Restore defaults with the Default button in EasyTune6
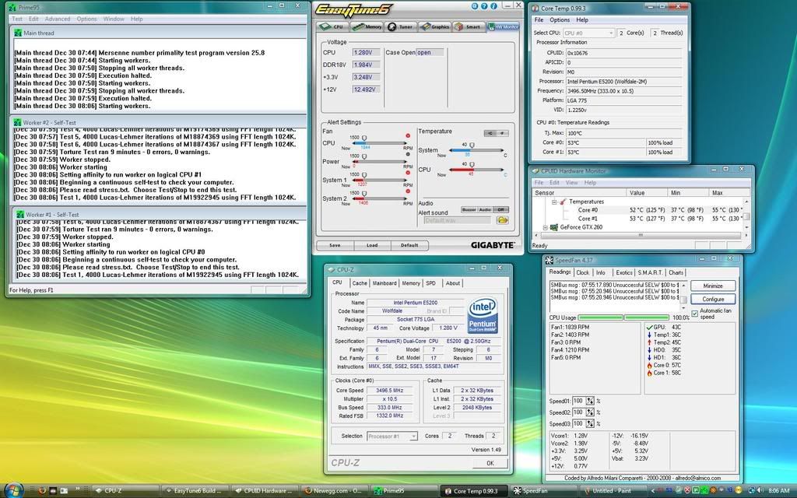The width and height of the screenshot is (797, 498). click(409, 245)
